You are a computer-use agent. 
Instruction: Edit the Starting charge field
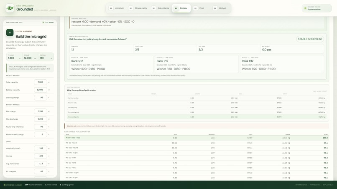41,98
